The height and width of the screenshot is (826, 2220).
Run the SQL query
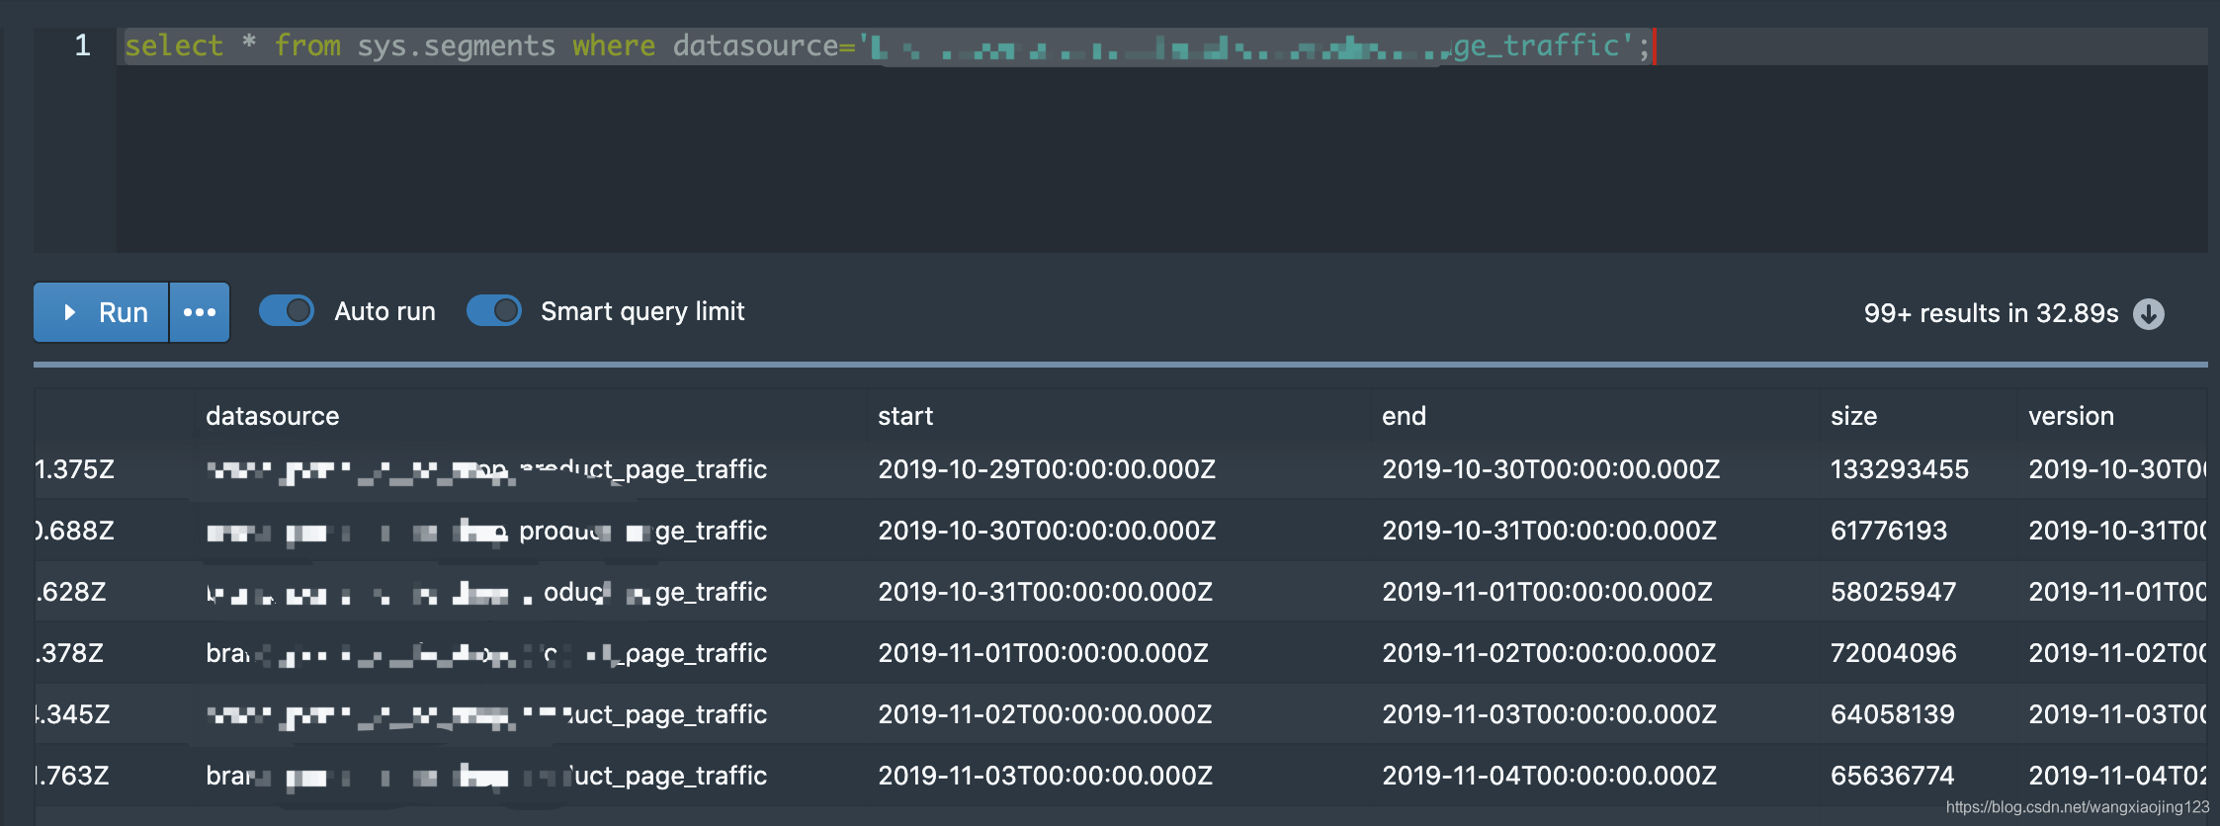[101, 312]
